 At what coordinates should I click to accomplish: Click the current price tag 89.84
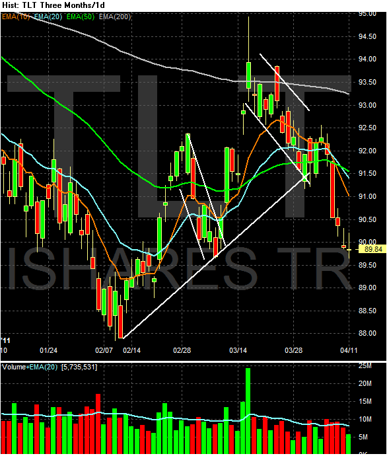[373, 249]
